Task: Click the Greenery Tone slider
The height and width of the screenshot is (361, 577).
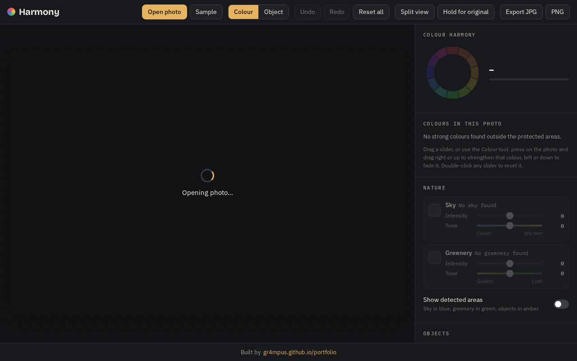Action: (509, 273)
